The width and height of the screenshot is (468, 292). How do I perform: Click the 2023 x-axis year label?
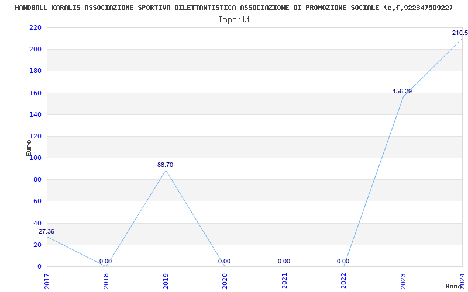pyautogui.click(x=403, y=281)
